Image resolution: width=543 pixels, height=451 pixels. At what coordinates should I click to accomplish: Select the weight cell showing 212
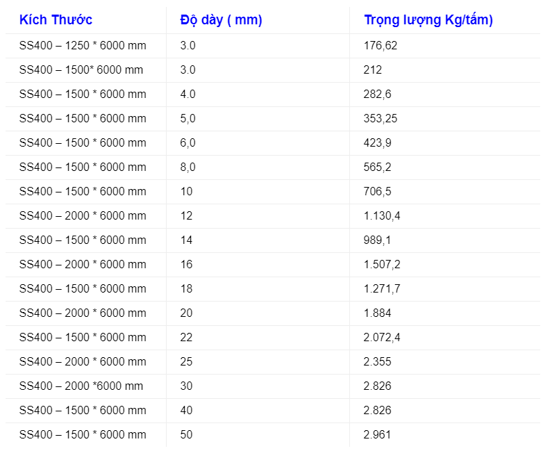coord(373,70)
